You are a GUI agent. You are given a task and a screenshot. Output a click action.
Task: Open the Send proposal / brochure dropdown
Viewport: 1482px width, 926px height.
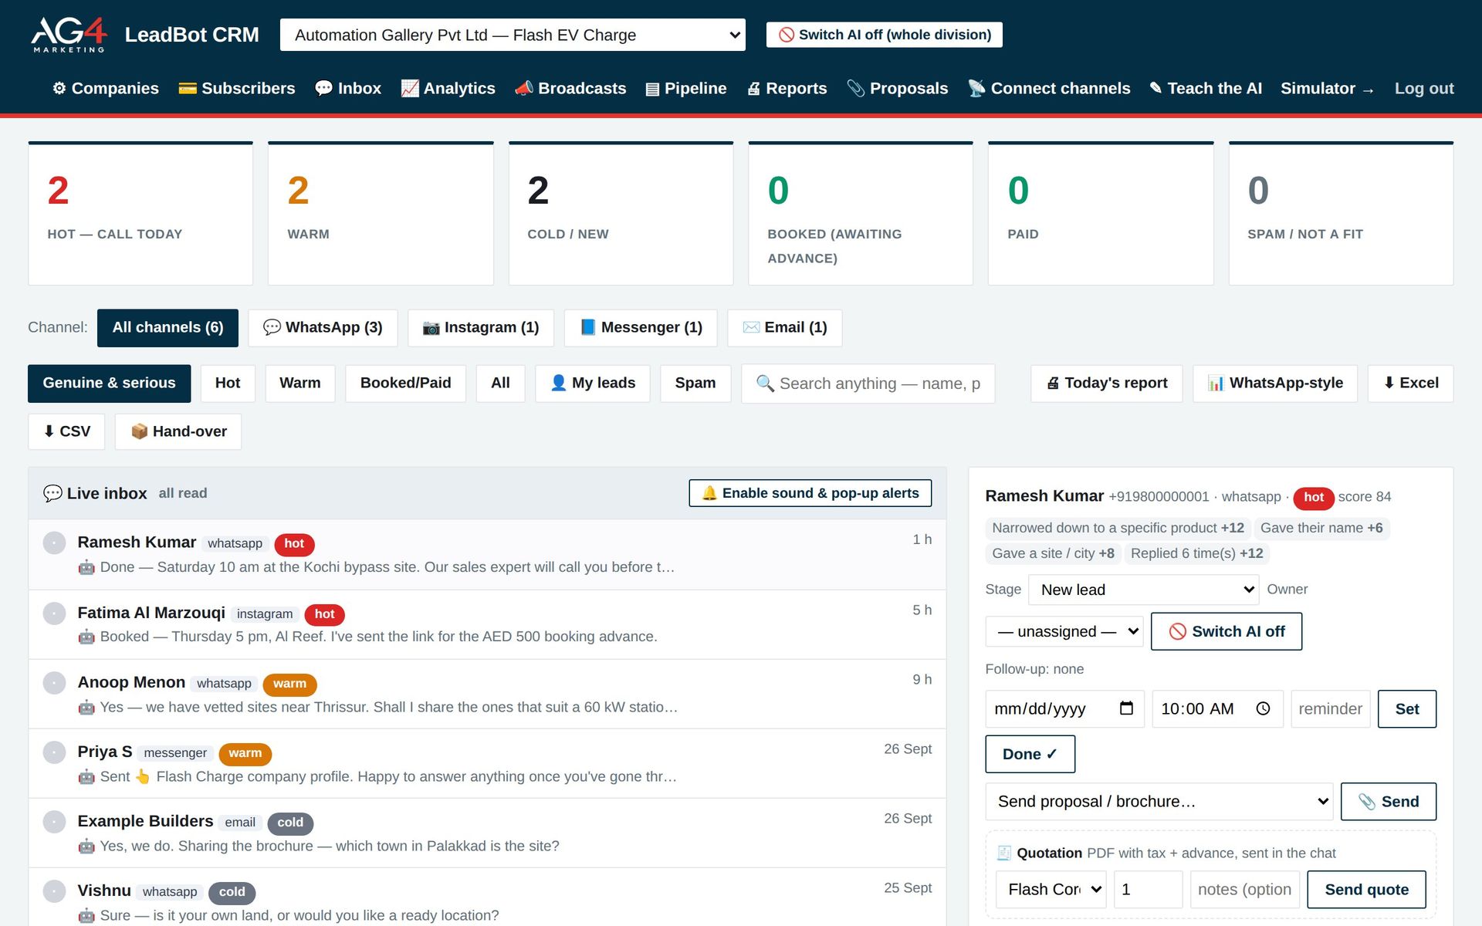[1159, 802]
